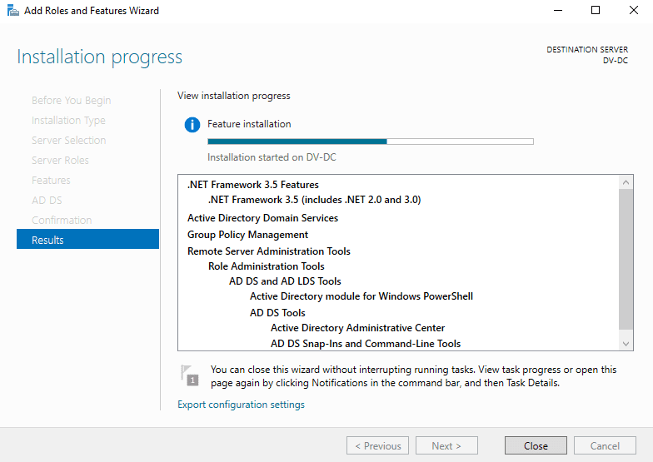This screenshot has height=462, width=653.
Task: Click the vertical scrollbar thumb in features list
Action: (626, 259)
